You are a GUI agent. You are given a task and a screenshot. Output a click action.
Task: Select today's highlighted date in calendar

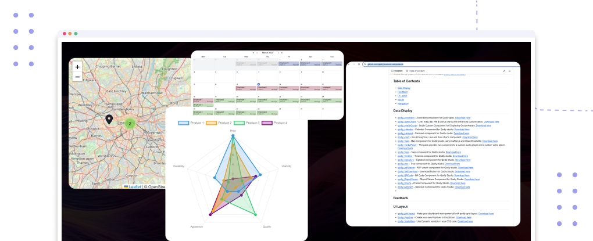258,84
